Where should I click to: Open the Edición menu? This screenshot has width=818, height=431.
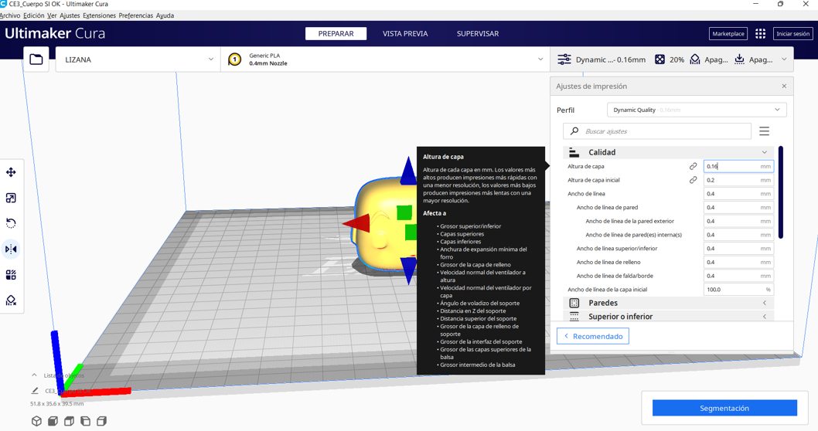tap(34, 15)
